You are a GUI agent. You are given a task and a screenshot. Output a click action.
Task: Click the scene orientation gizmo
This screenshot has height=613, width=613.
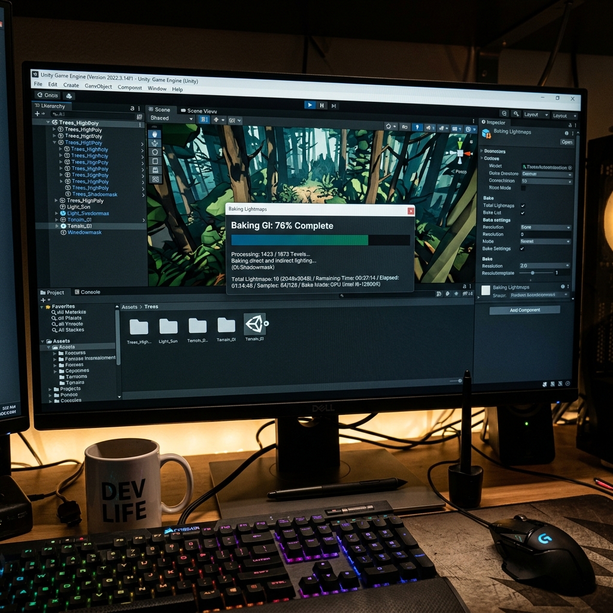pos(460,153)
